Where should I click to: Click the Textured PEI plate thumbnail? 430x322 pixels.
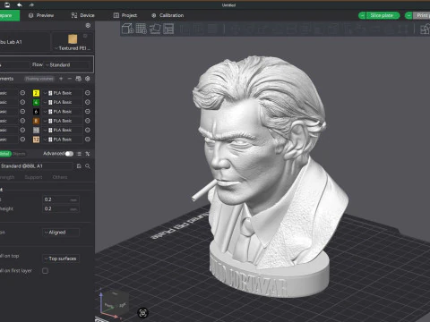pos(73,39)
